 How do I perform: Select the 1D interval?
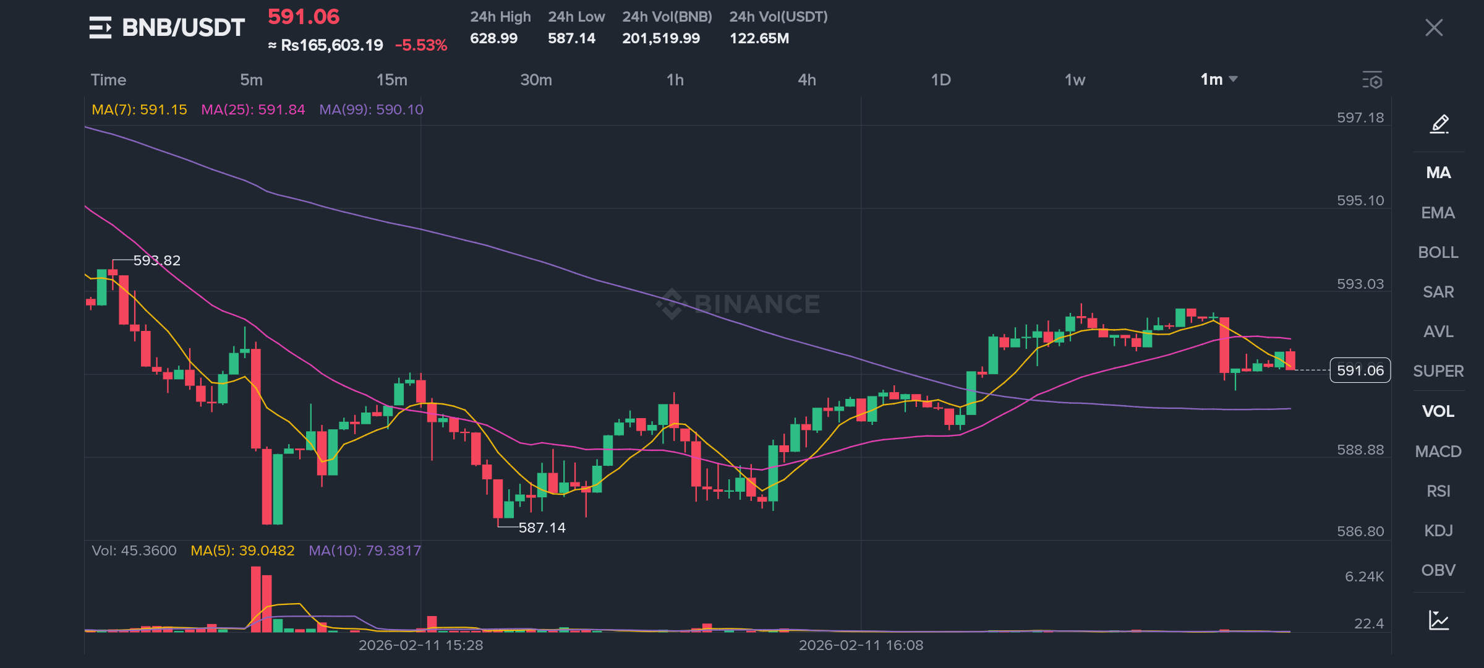pyautogui.click(x=940, y=80)
